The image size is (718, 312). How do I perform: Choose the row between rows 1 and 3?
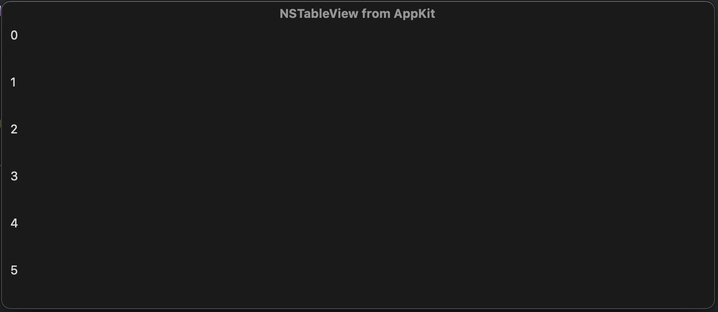[359, 129]
